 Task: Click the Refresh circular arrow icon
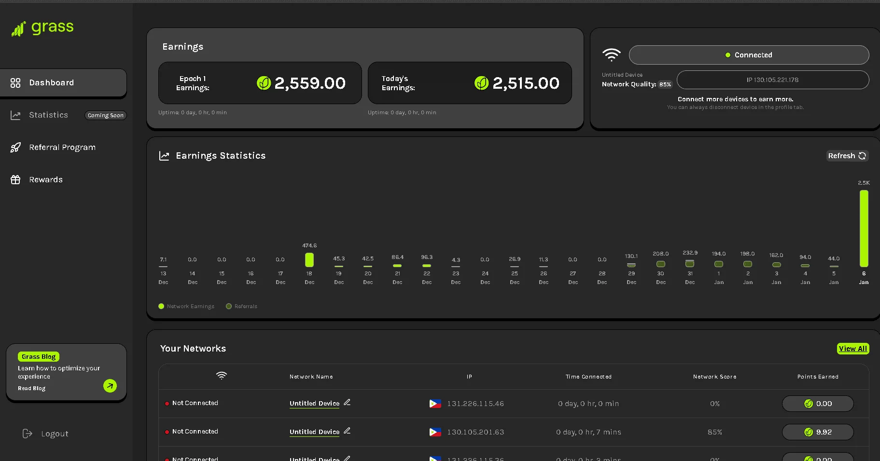pos(862,156)
